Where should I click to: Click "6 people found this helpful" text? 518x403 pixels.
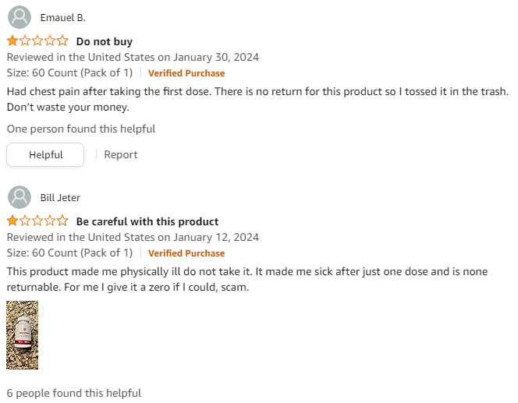[74, 393]
